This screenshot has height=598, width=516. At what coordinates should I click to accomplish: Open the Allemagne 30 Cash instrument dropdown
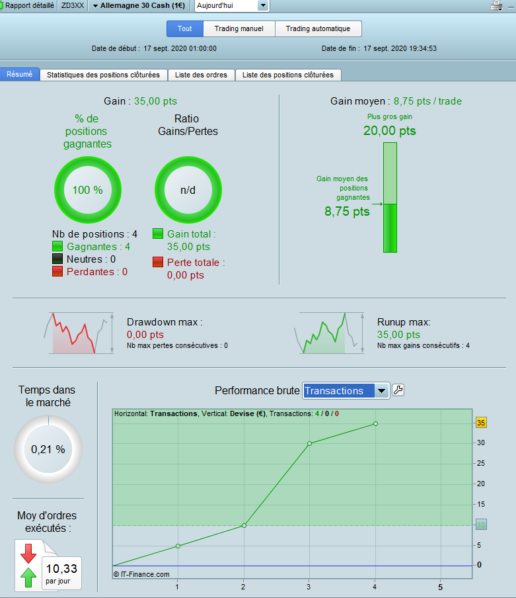(x=139, y=6)
